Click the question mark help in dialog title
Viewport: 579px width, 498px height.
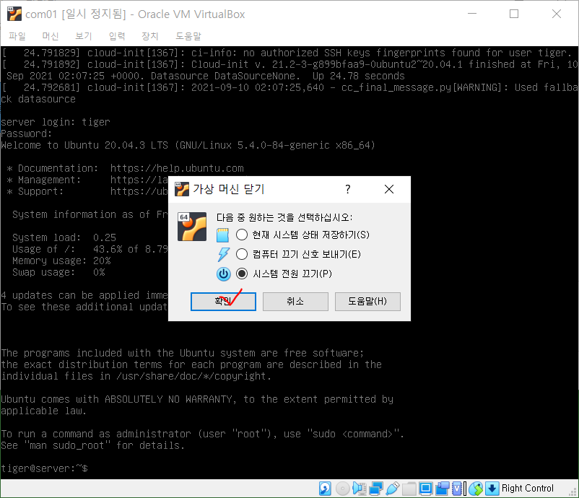(347, 189)
